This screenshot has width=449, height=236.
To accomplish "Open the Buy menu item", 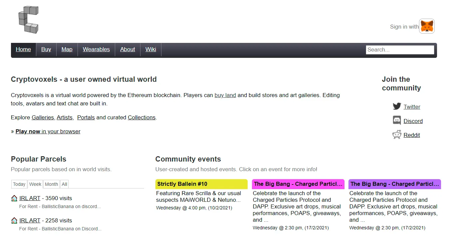I will [x=46, y=50].
